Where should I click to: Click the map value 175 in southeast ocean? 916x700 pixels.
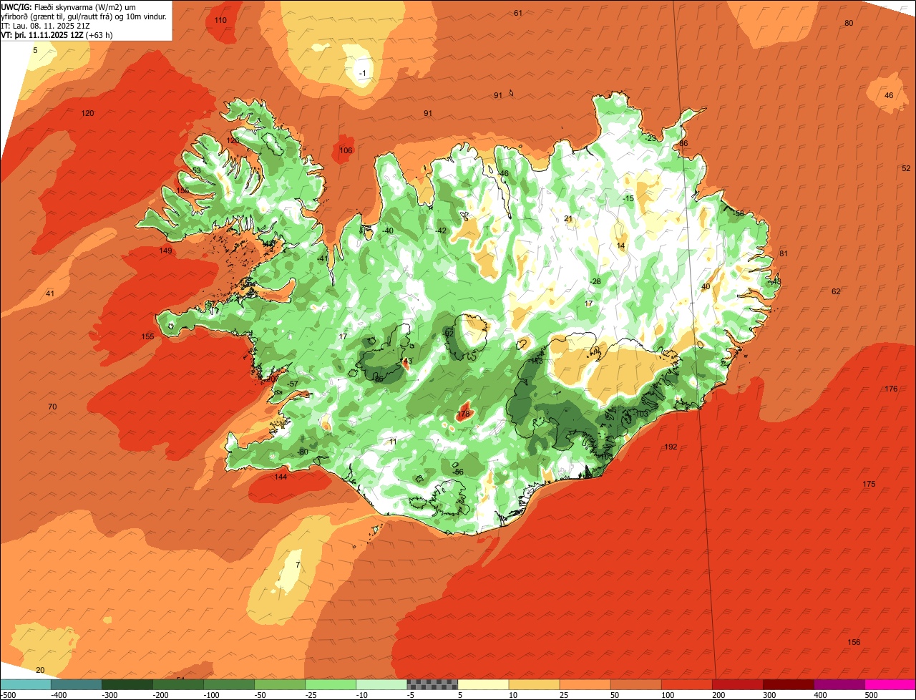869,485
